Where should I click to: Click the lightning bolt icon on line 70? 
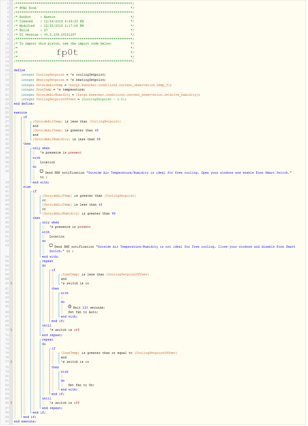(12, 330)
